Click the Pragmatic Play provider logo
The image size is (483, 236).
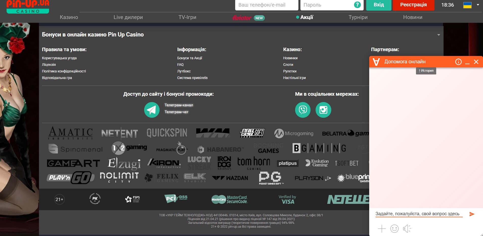coord(172,149)
